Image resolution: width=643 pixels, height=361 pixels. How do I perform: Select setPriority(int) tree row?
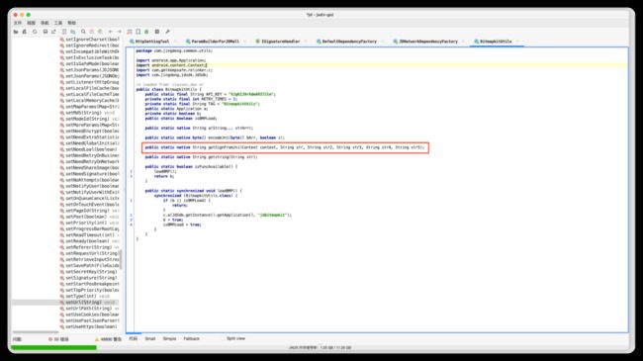point(89,223)
